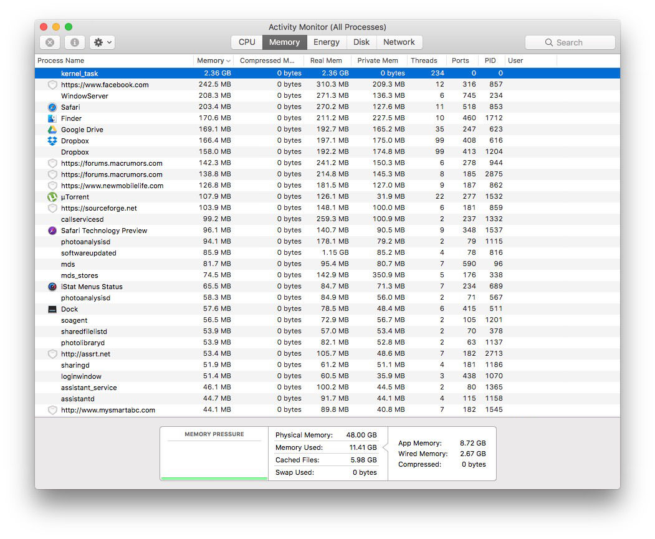Click the Cached Files 5.98 GB value

[364, 460]
